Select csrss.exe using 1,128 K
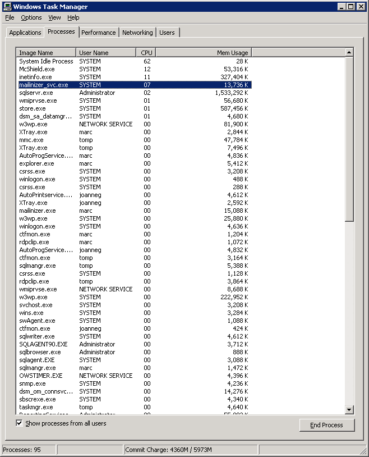Image resolution: width=369 pixels, height=457 pixels. [x=134, y=273]
